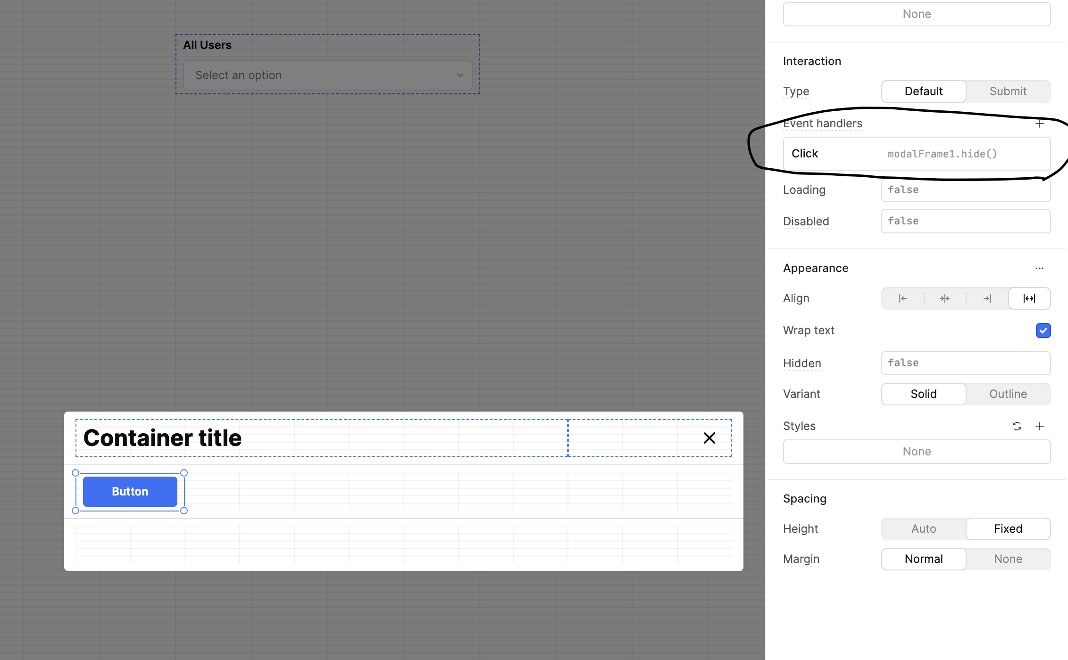Close the modal with X icon
1068x660 pixels.
709,438
